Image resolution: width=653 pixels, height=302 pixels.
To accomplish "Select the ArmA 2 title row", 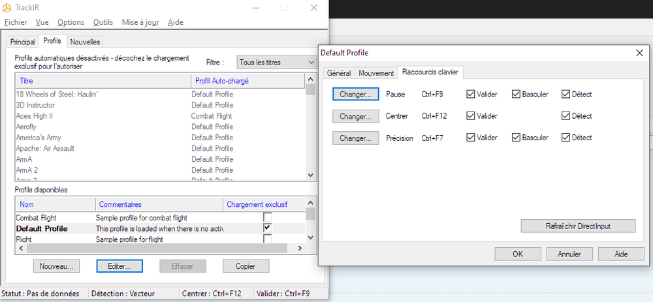I will pyautogui.click(x=161, y=170).
